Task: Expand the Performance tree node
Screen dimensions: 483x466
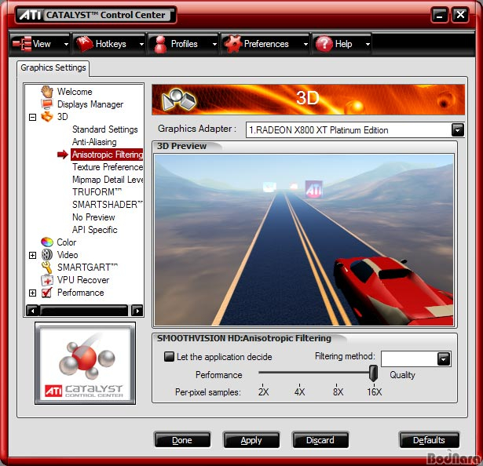Action: click(x=33, y=293)
